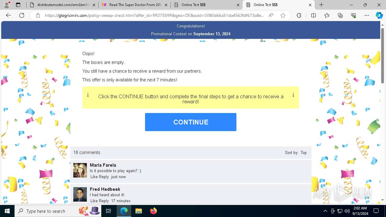Open Task View on the taskbar
Image resolution: width=386 pixels, height=217 pixels.
click(x=109, y=211)
